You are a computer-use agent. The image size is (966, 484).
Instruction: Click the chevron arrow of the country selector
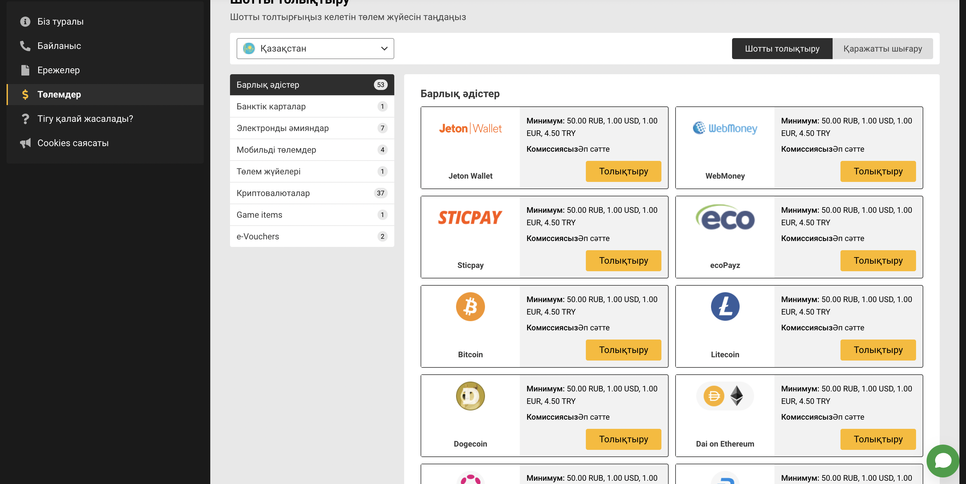pyautogui.click(x=384, y=48)
